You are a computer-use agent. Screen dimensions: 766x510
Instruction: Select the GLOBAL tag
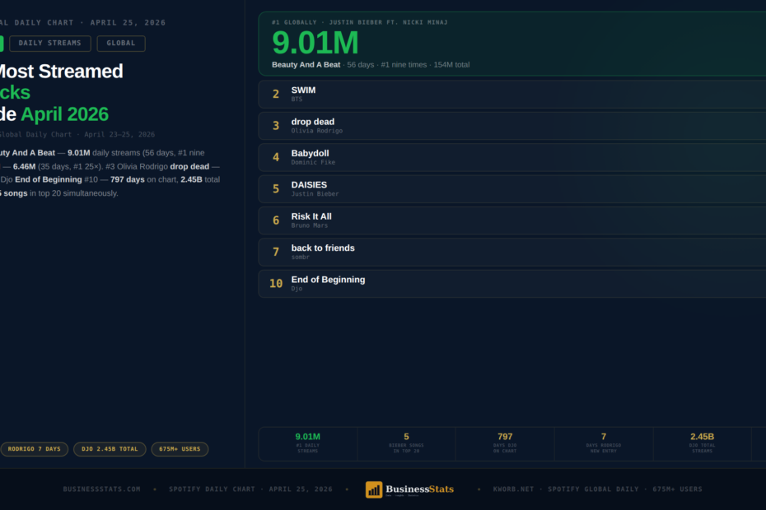120,43
